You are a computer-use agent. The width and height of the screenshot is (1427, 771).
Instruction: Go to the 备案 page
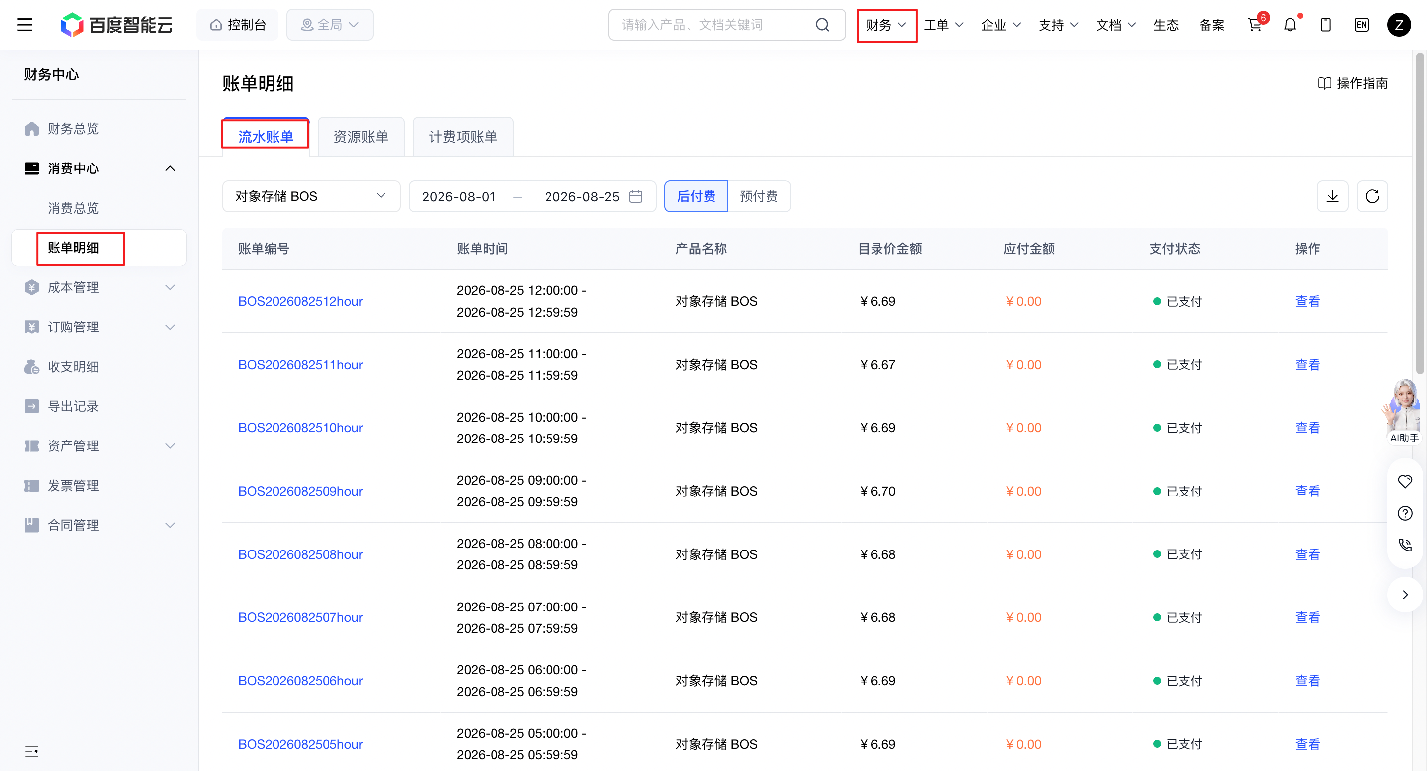pos(1212,25)
